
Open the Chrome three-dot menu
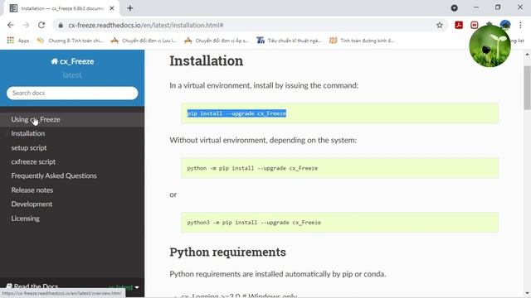pyautogui.click(x=520, y=25)
